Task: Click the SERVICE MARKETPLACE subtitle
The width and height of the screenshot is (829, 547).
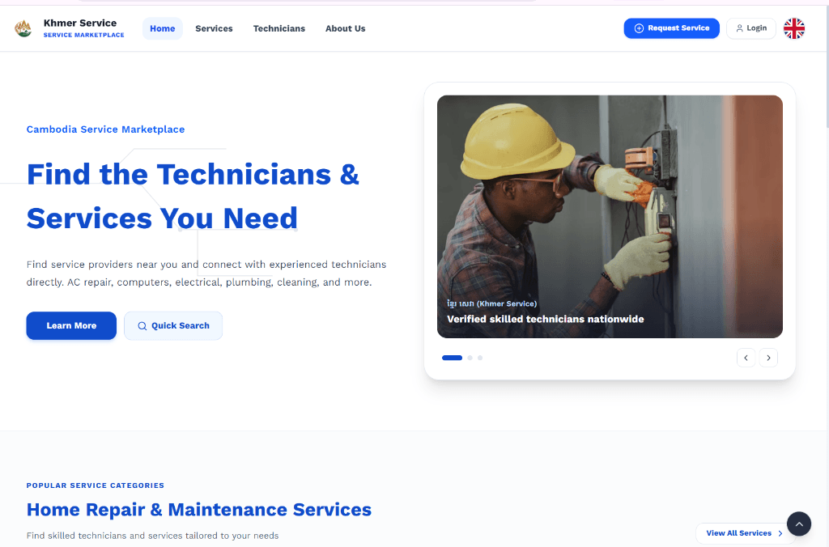Action: point(83,35)
